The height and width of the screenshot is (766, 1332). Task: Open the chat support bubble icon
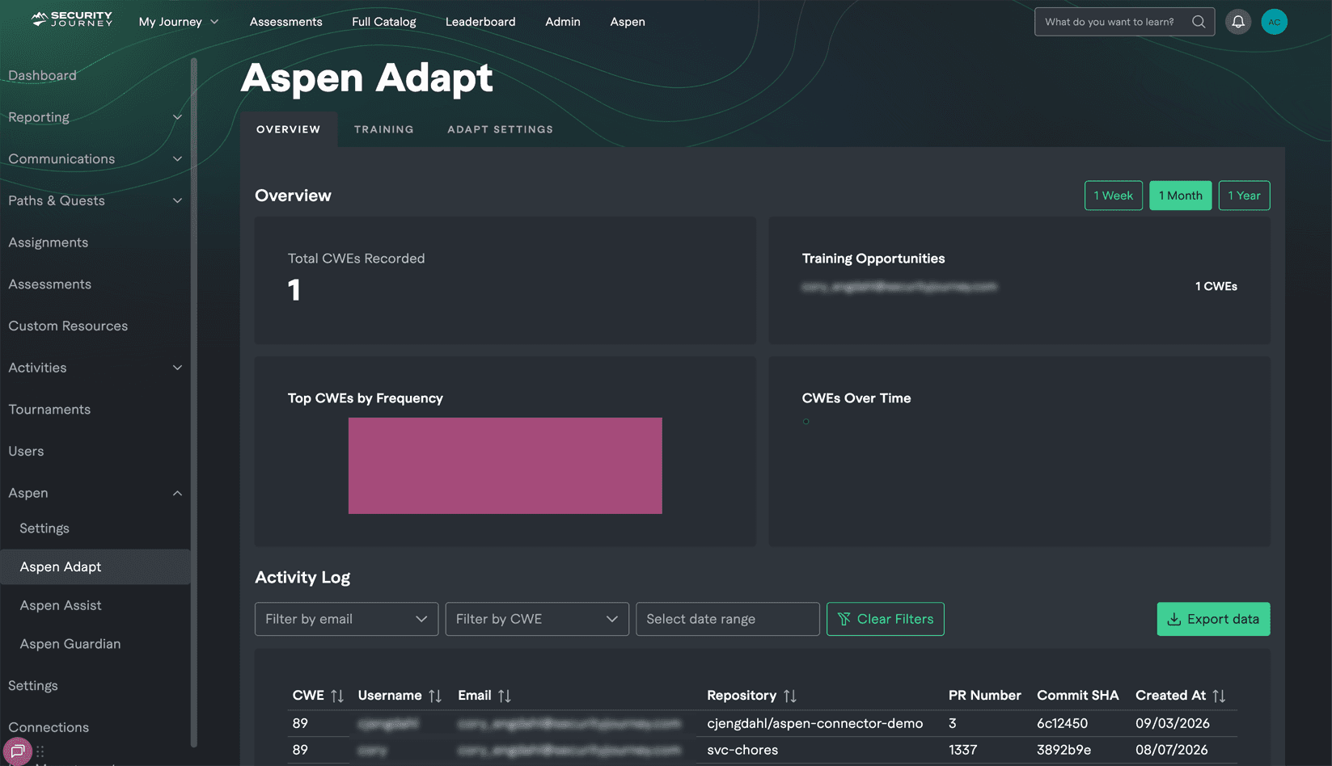(x=17, y=751)
